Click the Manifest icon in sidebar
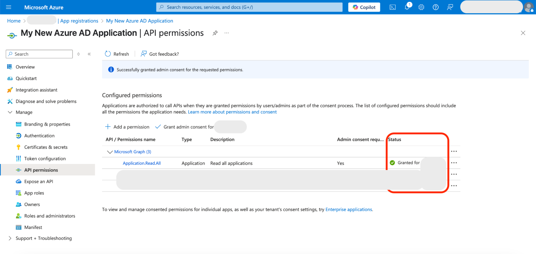Screen dimensions: 536x254 click(x=19, y=227)
